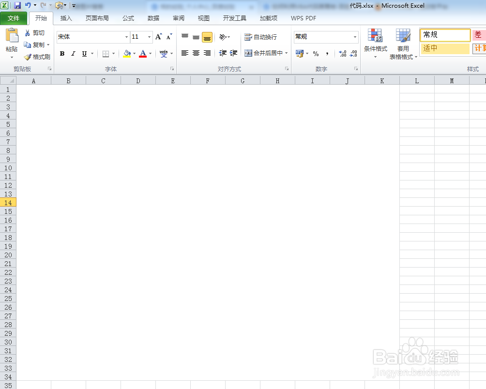
Task: Expand the font color dropdown arrow
Action: tap(151, 54)
